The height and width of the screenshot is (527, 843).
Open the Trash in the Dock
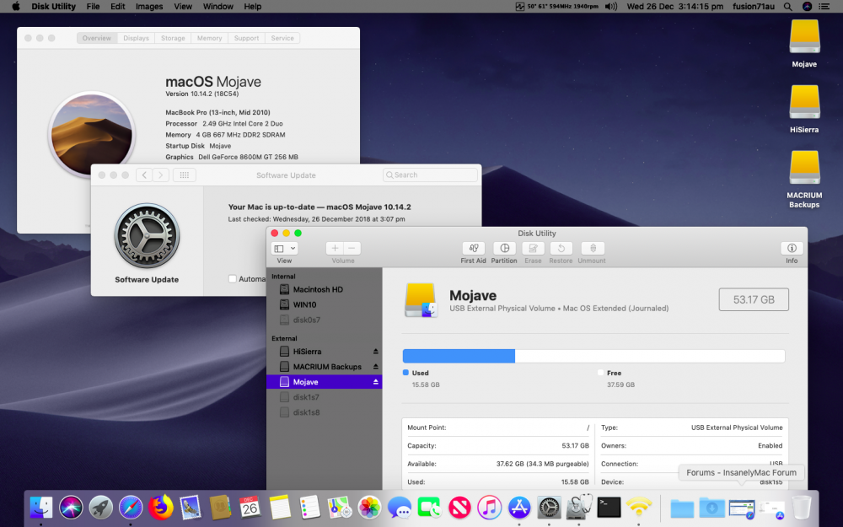802,507
